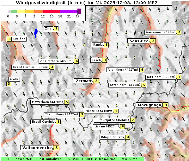Click the Liskam (4527m) label
189x161 pixels.
107,126
